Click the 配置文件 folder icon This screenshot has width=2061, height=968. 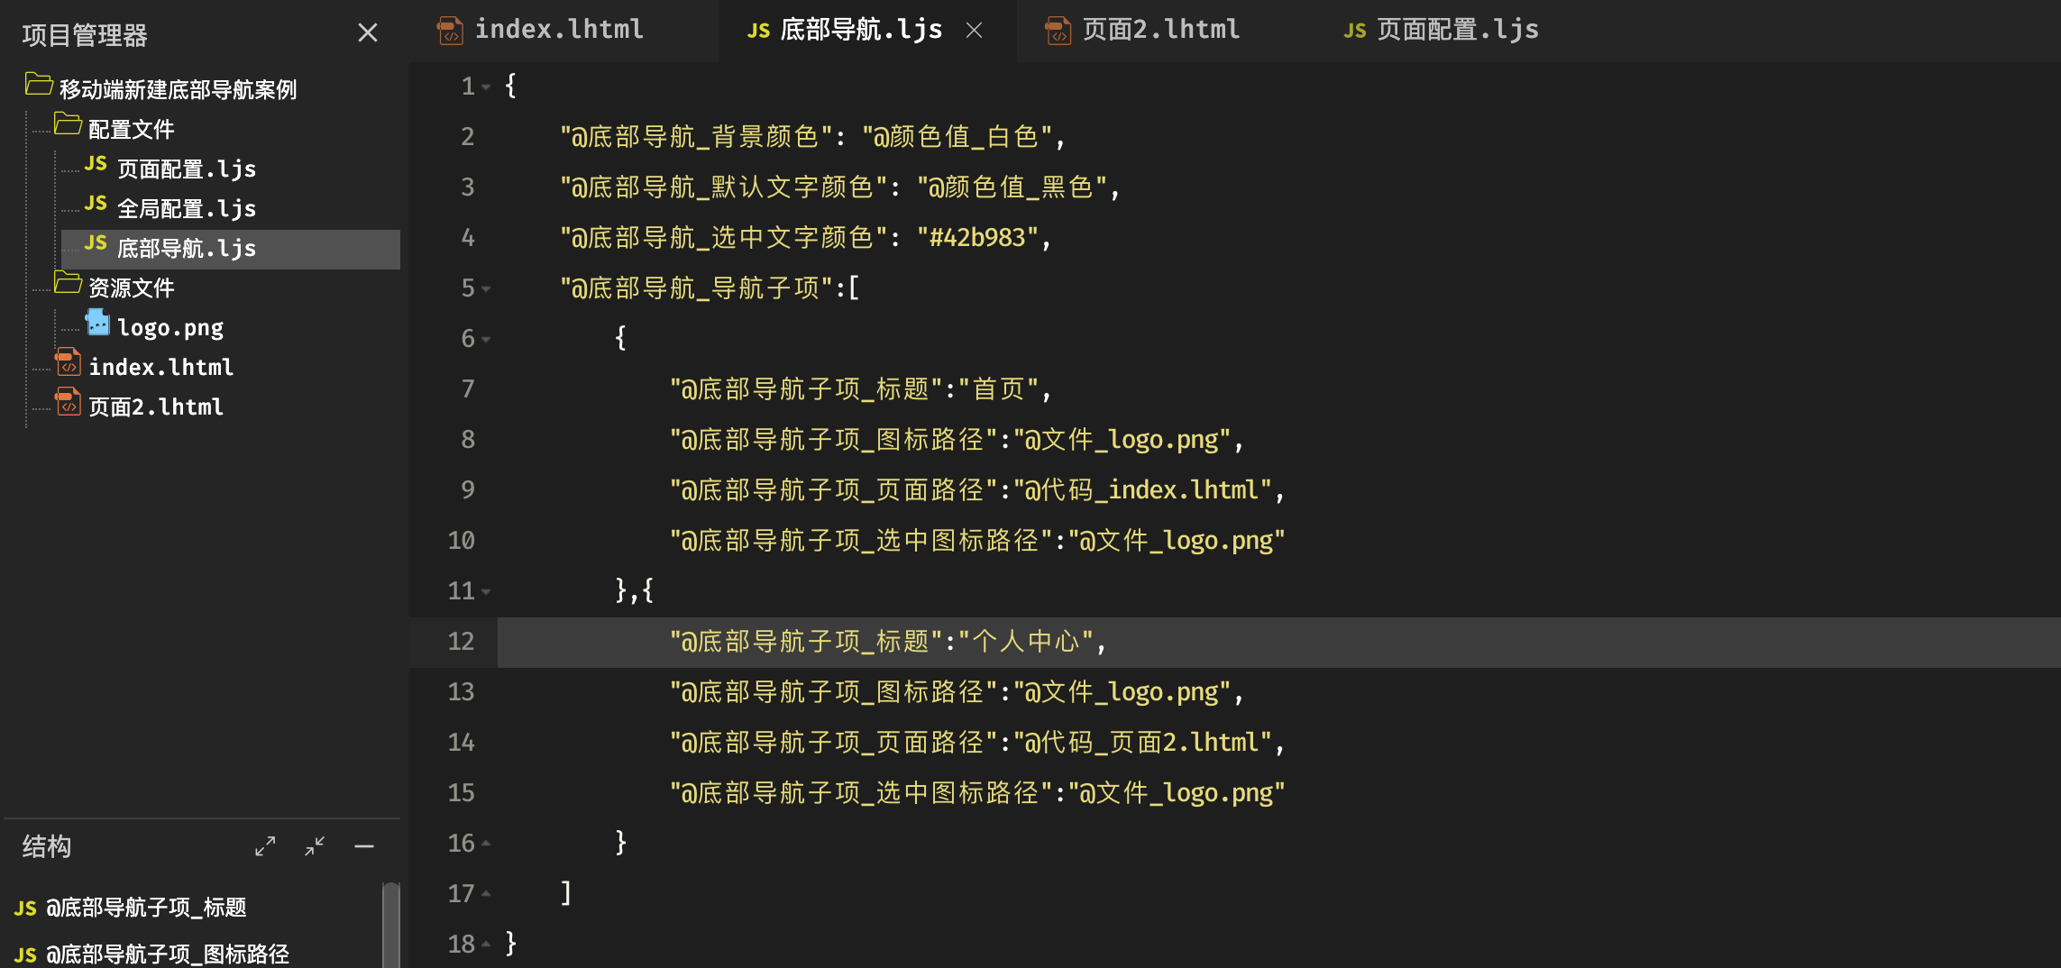tap(68, 123)
